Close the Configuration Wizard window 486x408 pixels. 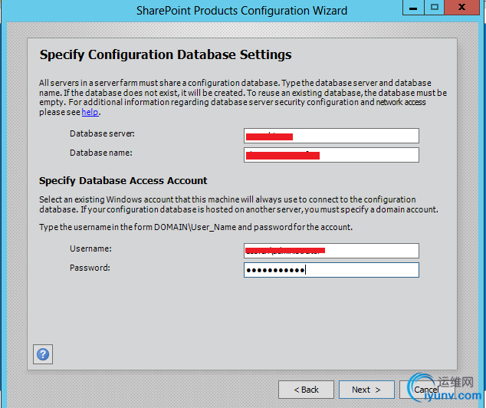click(461, 7)
